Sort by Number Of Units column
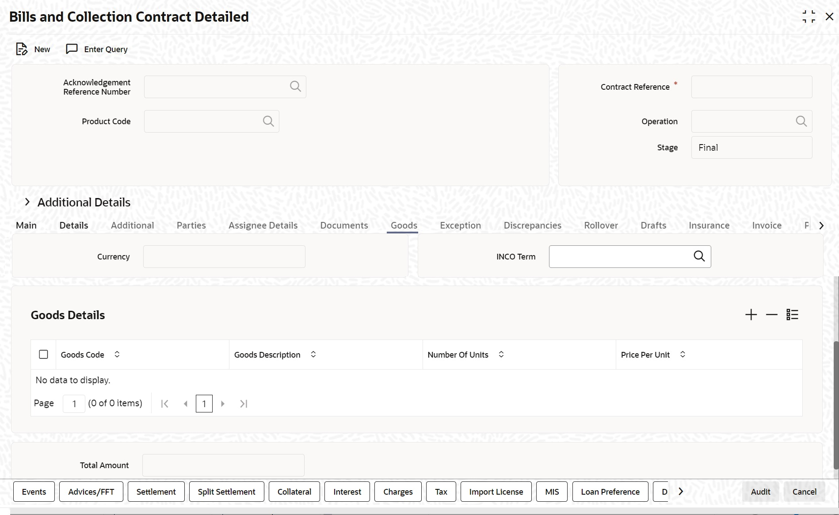Viewport: 839px width, 515px height. pyautogui.click(x=501, y=355)
